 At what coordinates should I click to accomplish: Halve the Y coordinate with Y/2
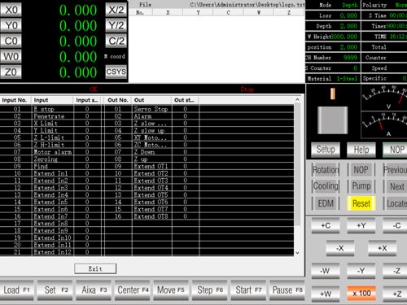(116, 25)
